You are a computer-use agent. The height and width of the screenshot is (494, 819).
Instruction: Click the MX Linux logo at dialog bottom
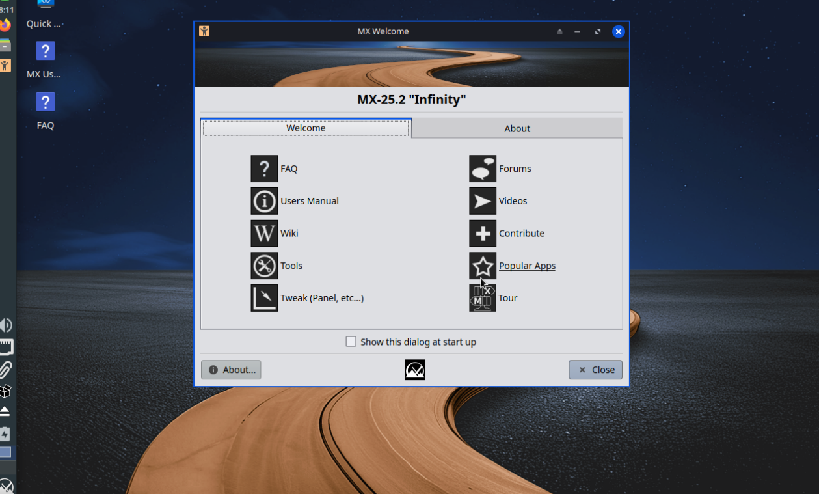click(415, 370)
